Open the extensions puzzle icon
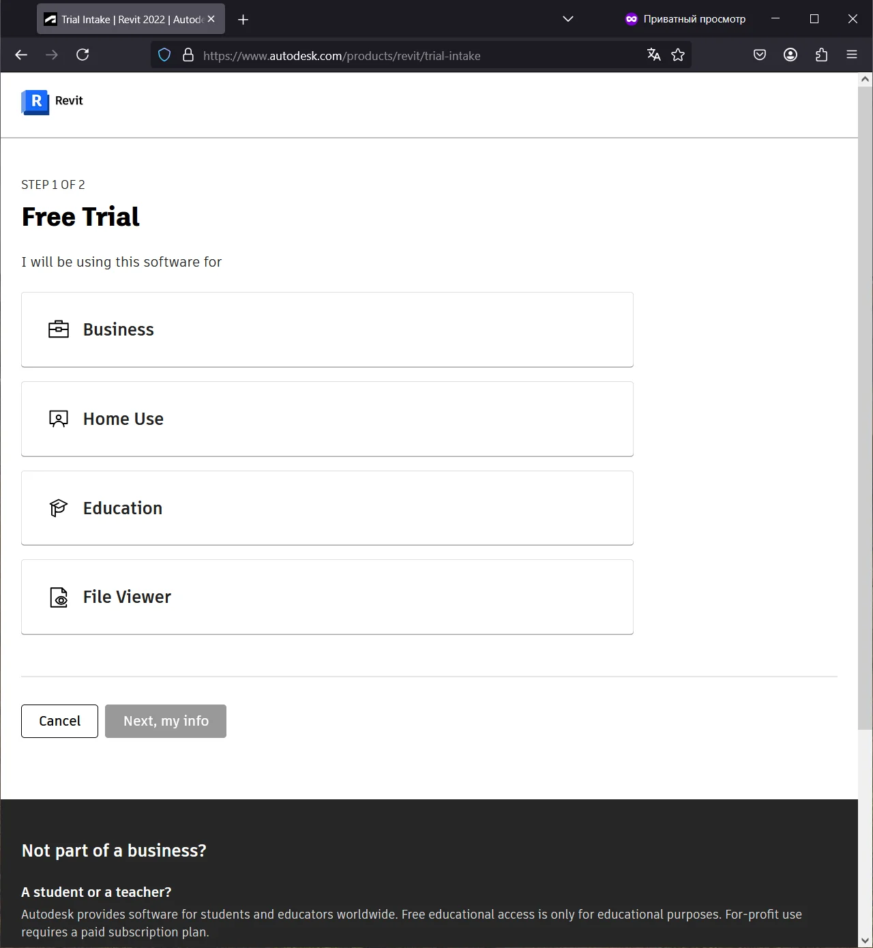The width and height of the screenshot is (873, 948). [821, 55]
